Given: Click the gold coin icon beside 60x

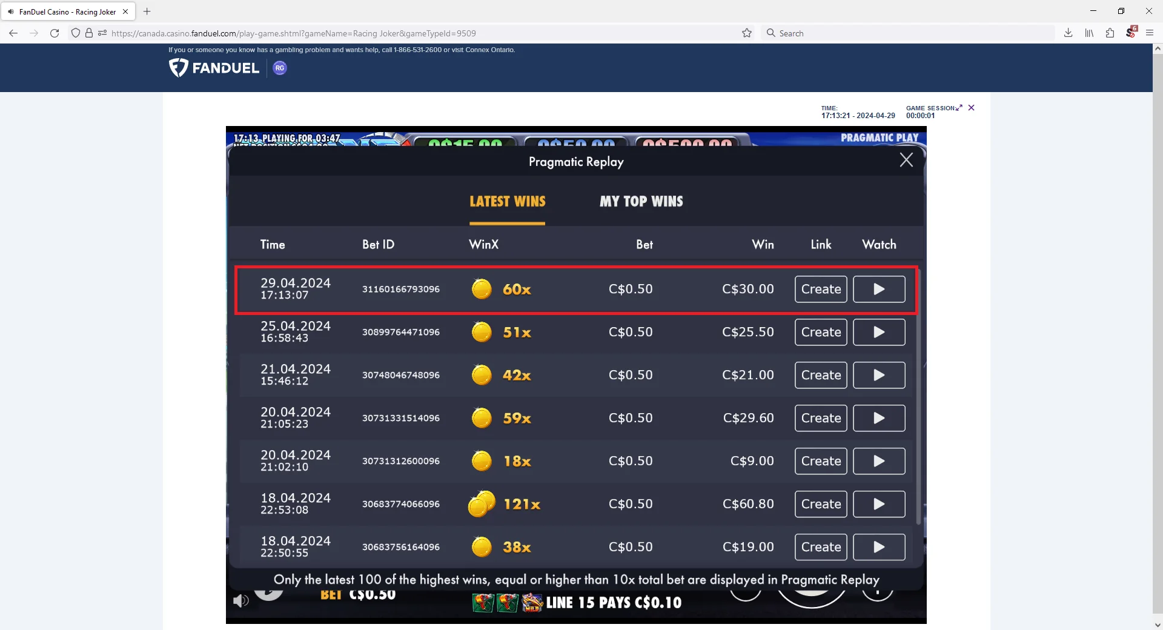Looking at the screenshot, I should click(482, 289).
